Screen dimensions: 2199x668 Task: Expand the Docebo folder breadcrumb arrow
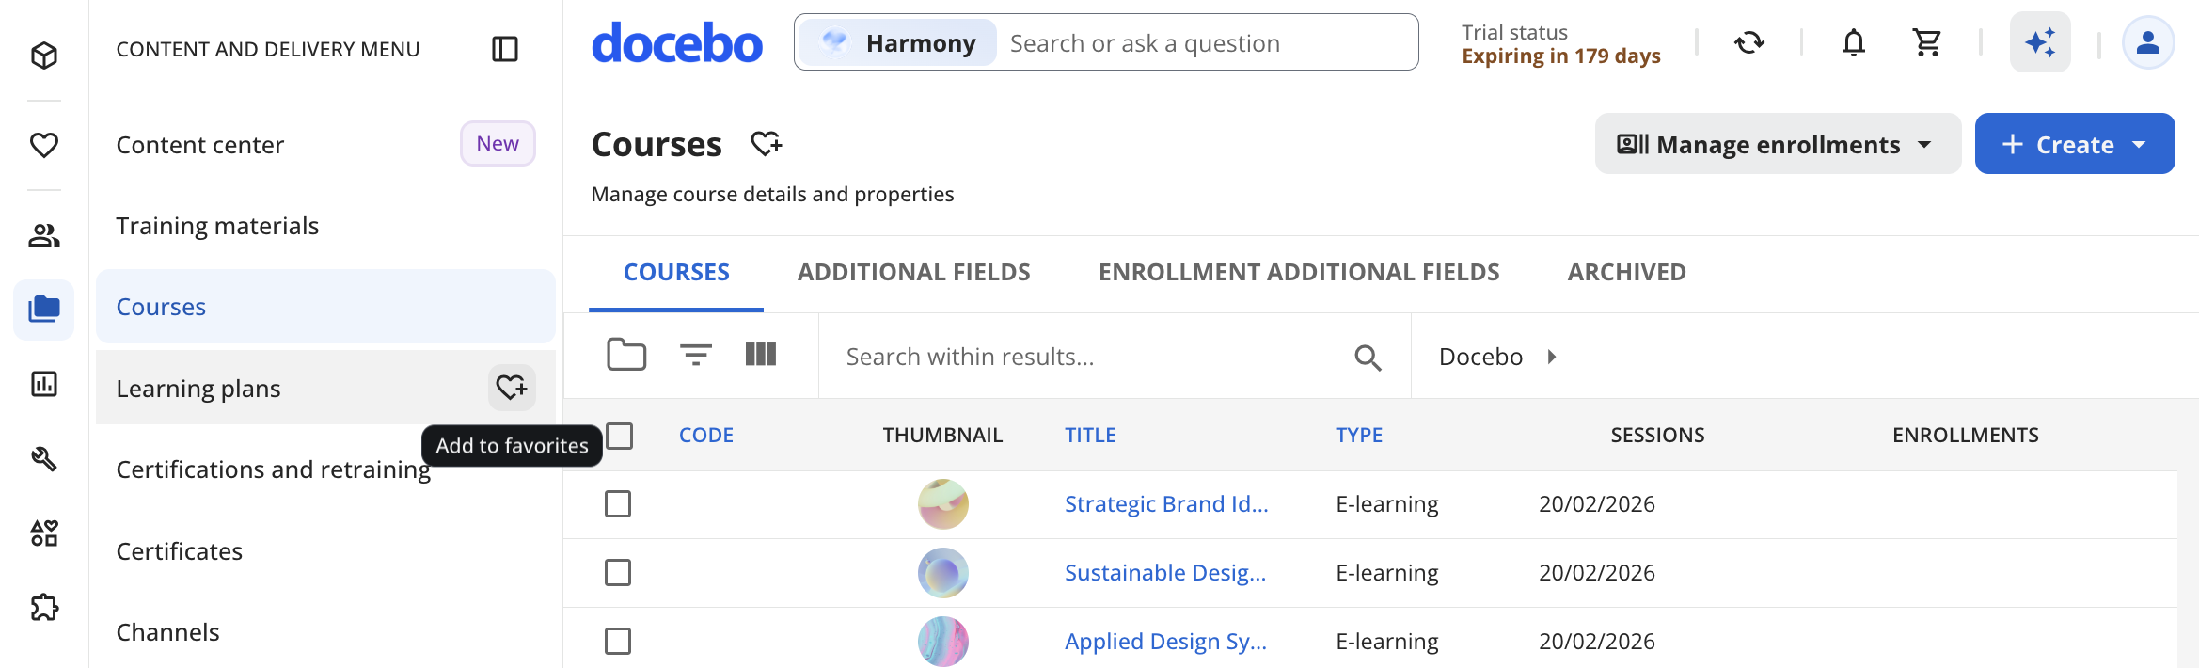pyautogui.click(x=1552, y=357)
